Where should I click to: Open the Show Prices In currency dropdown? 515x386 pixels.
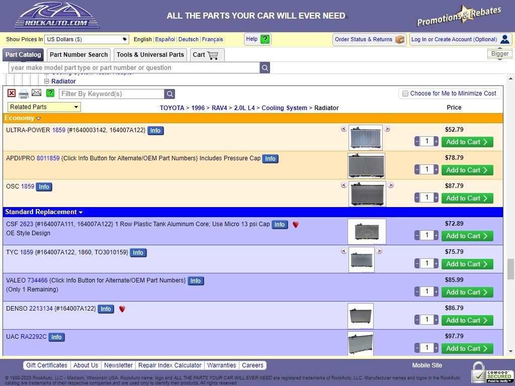pyautogui.click(x=87, y=39)
